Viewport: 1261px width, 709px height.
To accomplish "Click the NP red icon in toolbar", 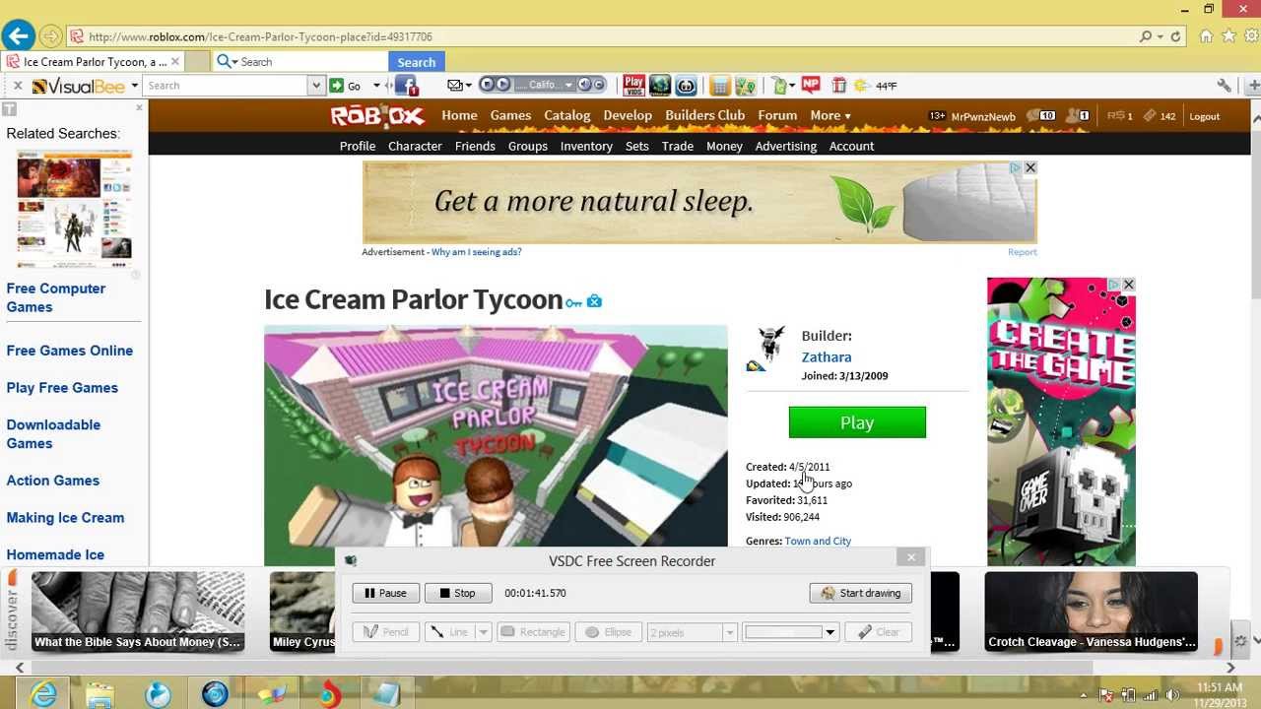I will 811,85.
